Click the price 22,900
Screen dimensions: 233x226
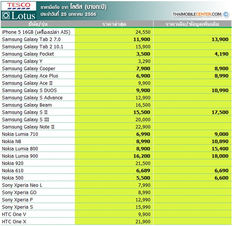(x=143, y=127)
